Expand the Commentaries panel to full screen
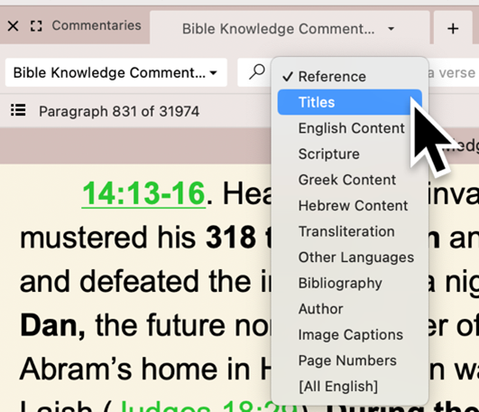 36,26
